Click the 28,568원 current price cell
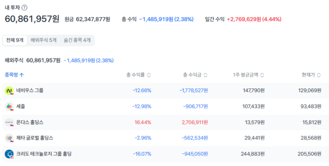 click(311, 138)
